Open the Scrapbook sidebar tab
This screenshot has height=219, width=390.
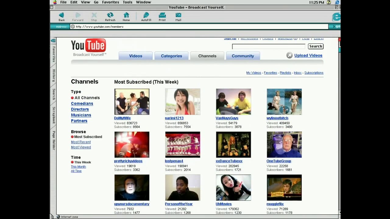(x=54, y=115)
